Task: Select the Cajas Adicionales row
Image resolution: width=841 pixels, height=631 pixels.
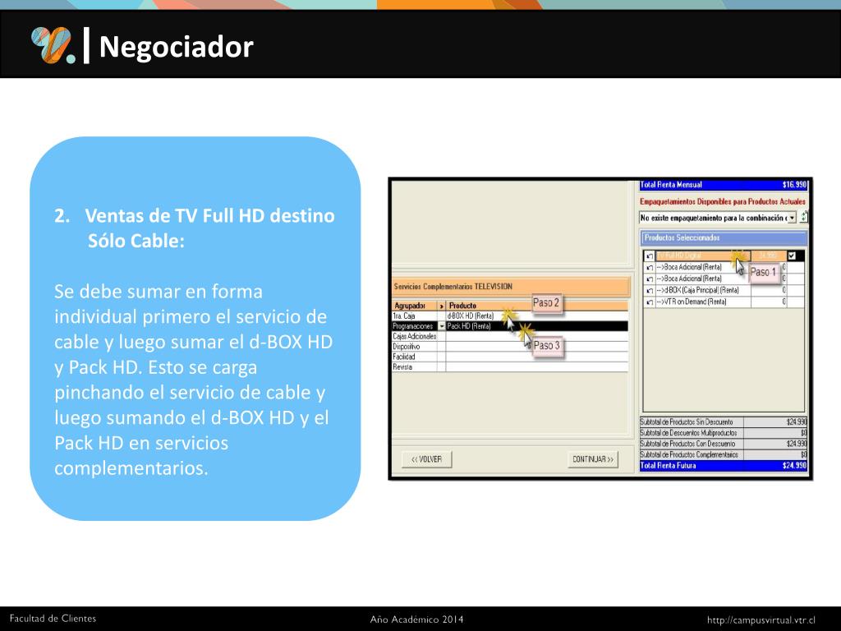Action: pos(509,336)
